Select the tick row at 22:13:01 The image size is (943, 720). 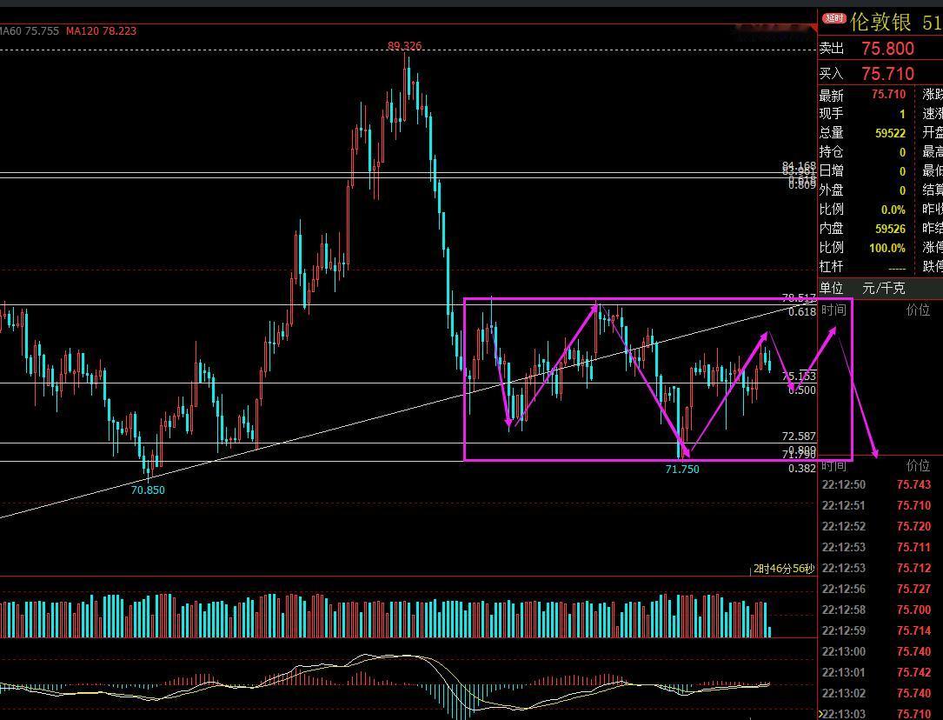click(x=880, y=672)
